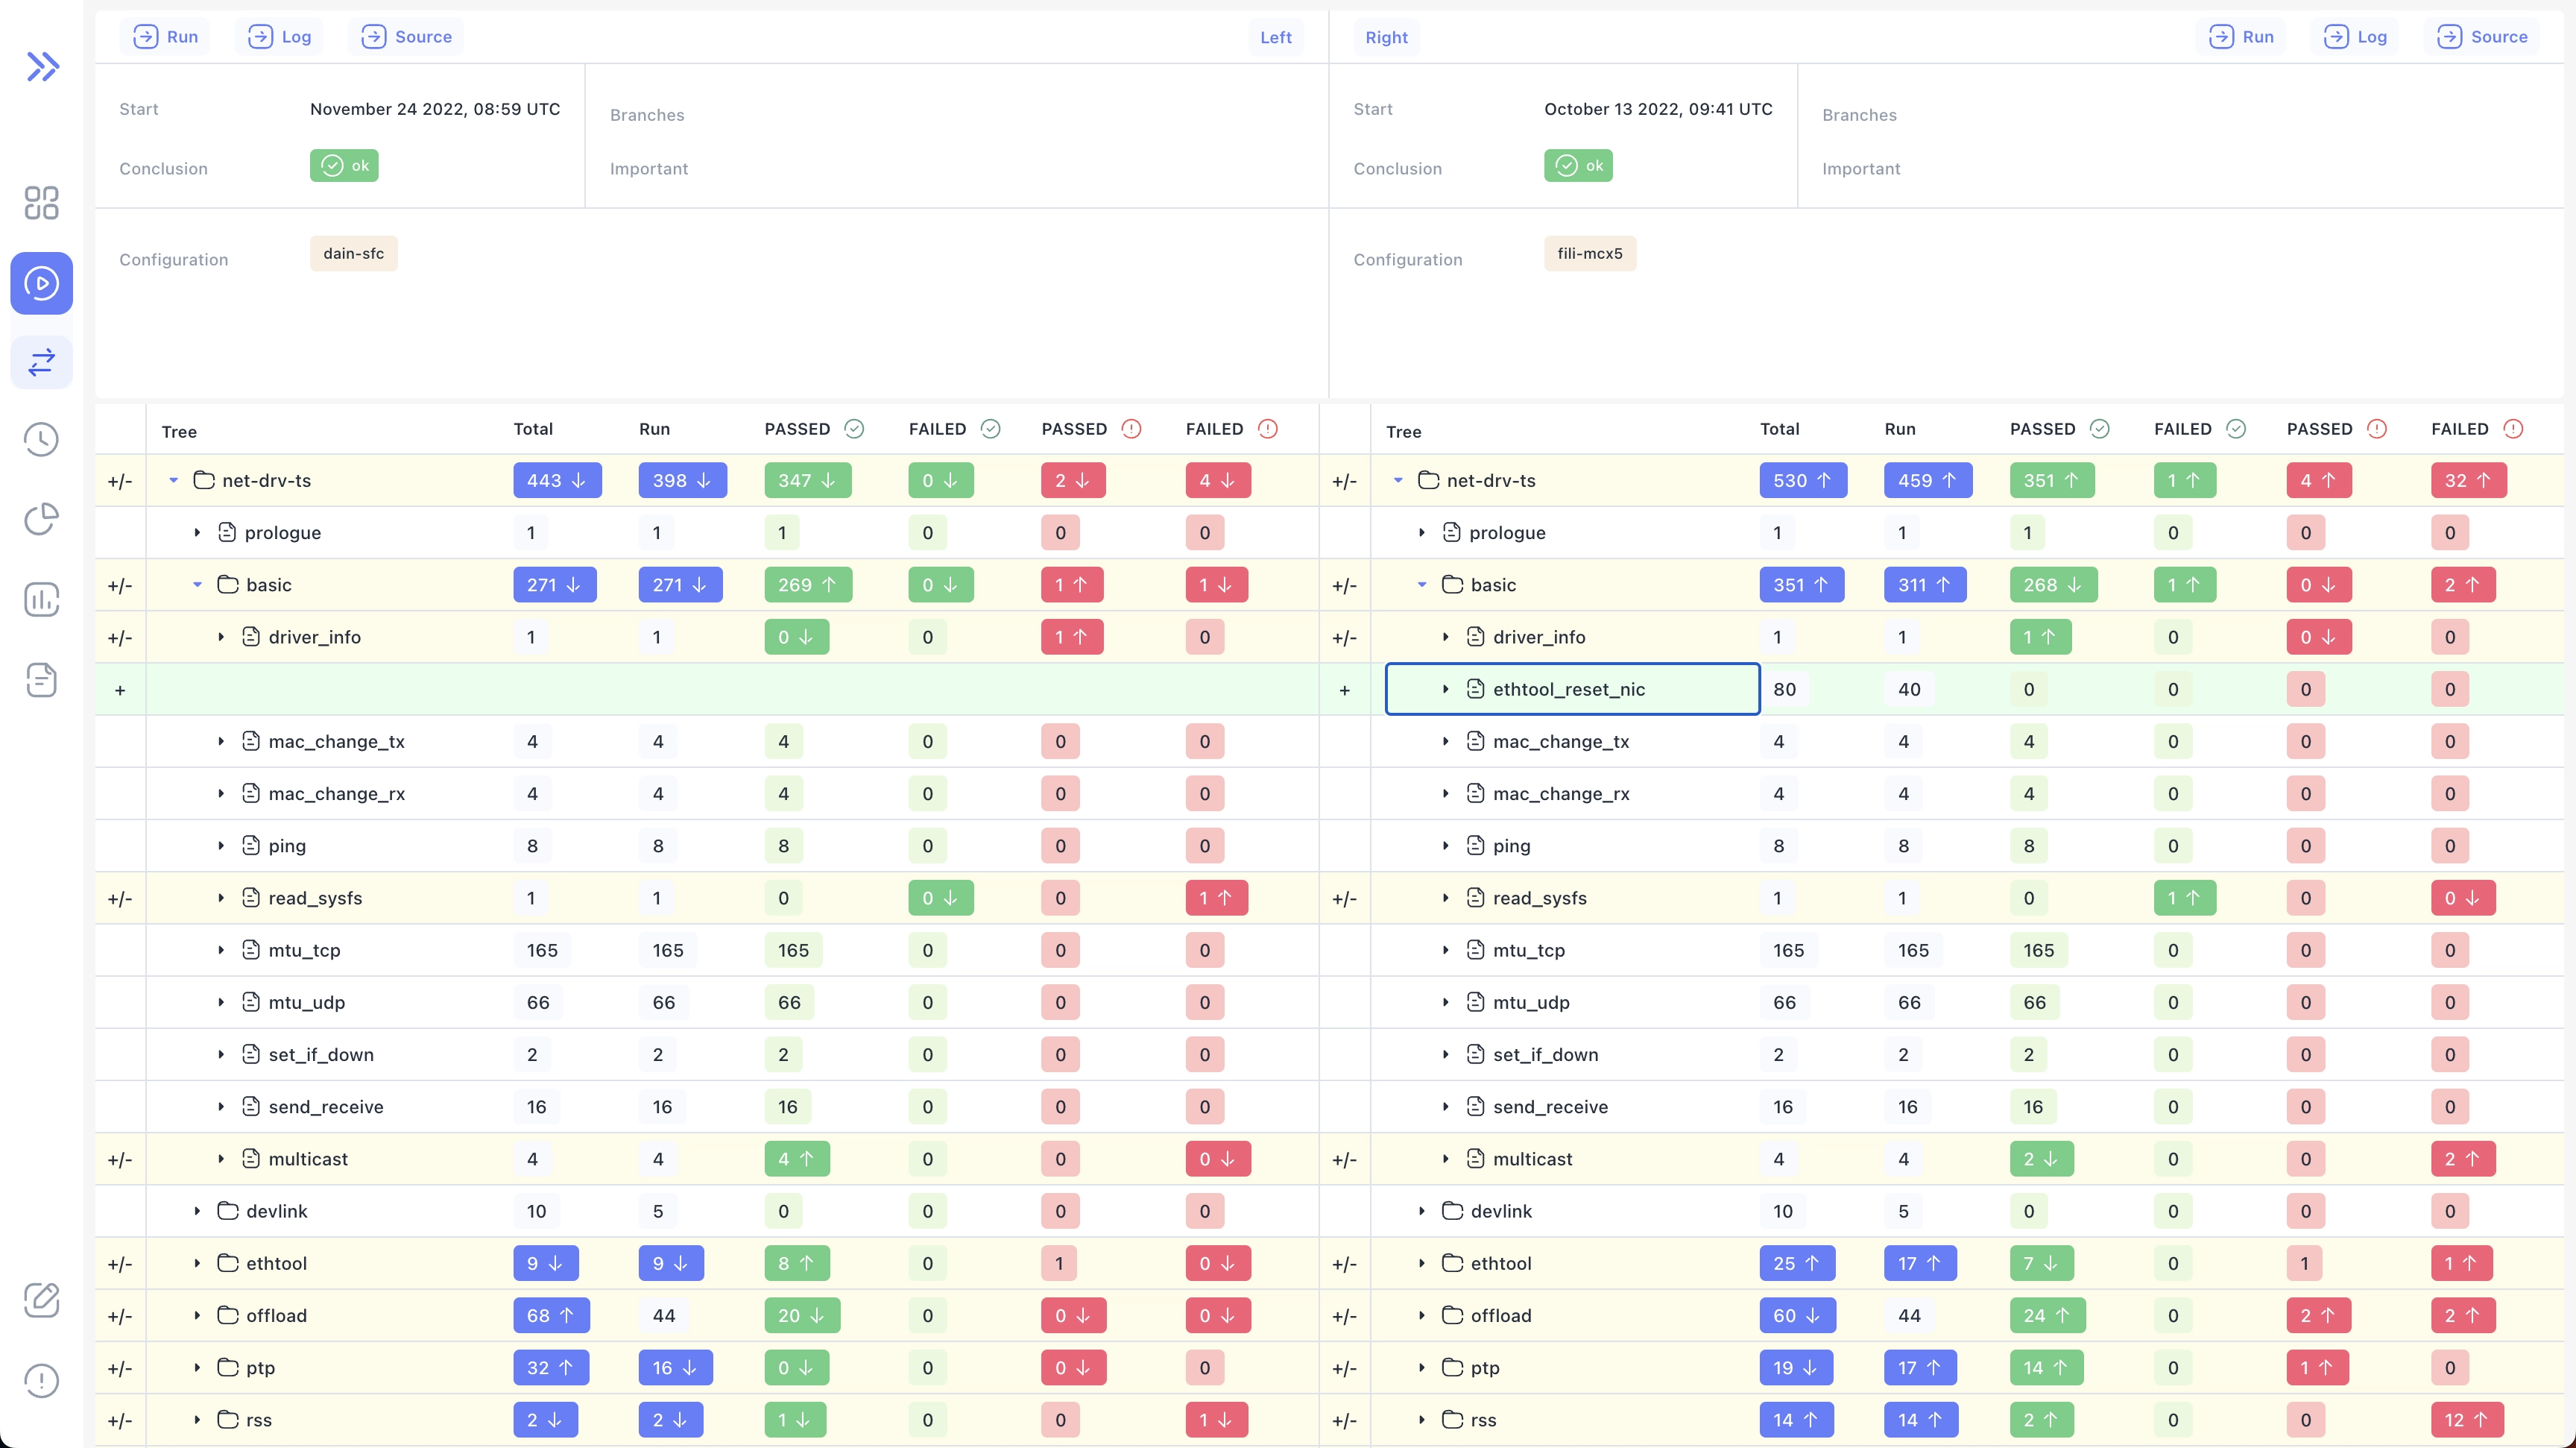The width and height of the screenshot is (2576, 1448).
Task: Open the bar chart reports sidebar icon
Action: pos(42,600)
